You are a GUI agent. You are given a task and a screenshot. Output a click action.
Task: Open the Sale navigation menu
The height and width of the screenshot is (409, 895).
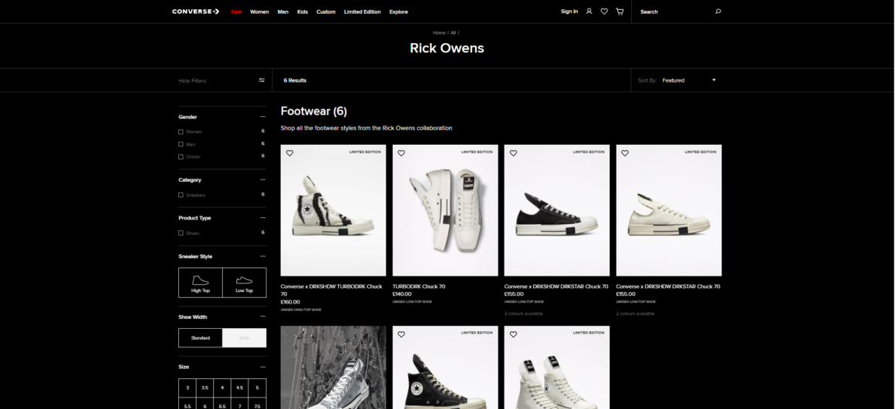click(236, 12)
